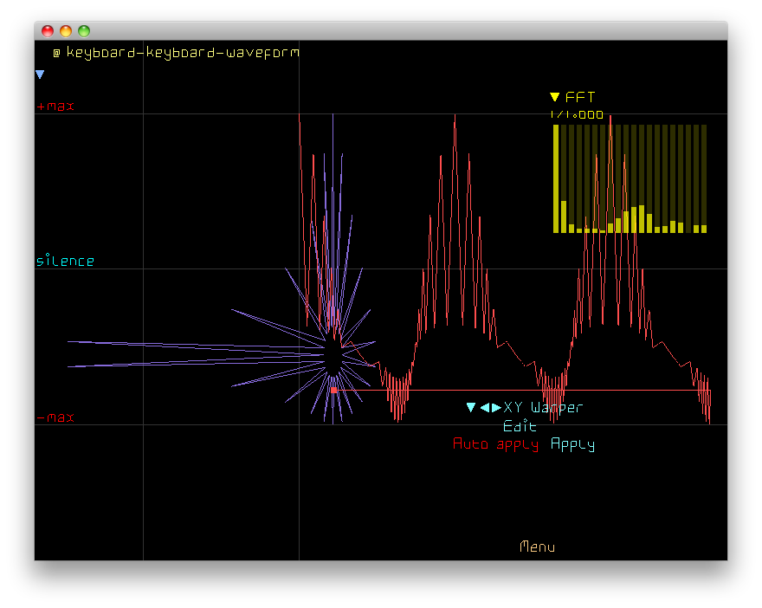Click the right arrow beside XY Warper
The image size is (762, 608).
pyautogui.click(x=496, y=407)
